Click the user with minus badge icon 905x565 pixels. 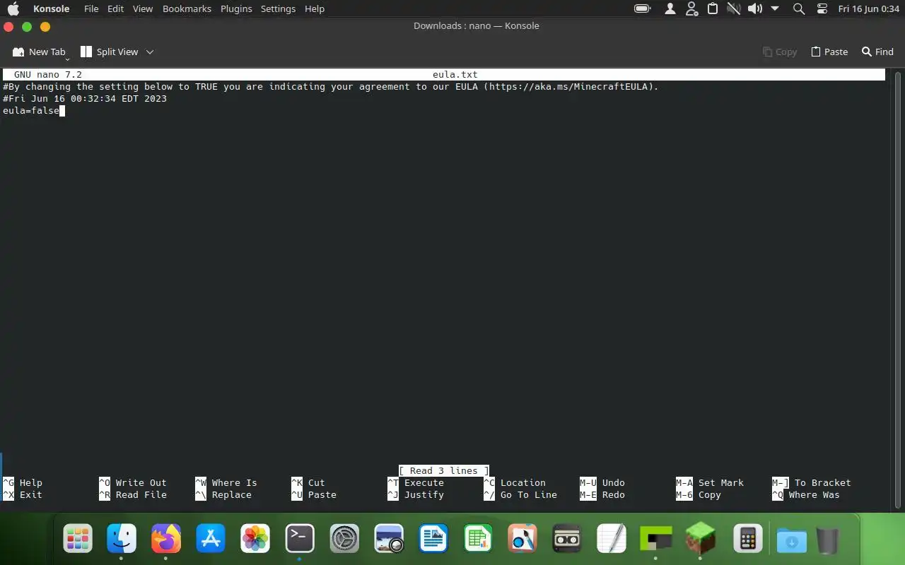(692, 8)
